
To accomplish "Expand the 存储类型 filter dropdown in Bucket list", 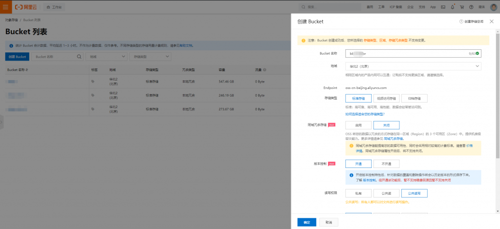I will [x=150, y=57].
